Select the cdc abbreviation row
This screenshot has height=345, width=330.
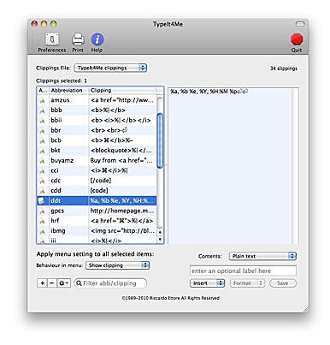point(97,181)
